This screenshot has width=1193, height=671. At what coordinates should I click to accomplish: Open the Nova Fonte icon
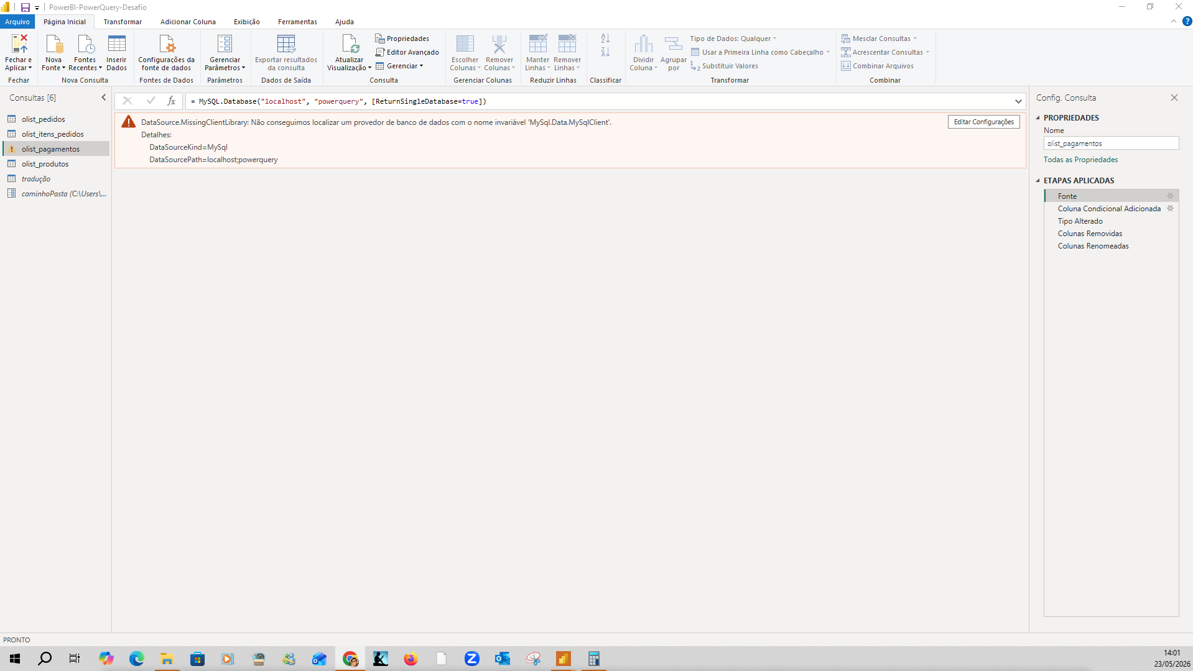[54, 43]
